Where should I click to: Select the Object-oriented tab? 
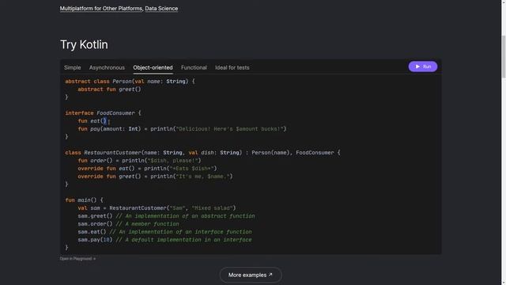coord(153,67)
